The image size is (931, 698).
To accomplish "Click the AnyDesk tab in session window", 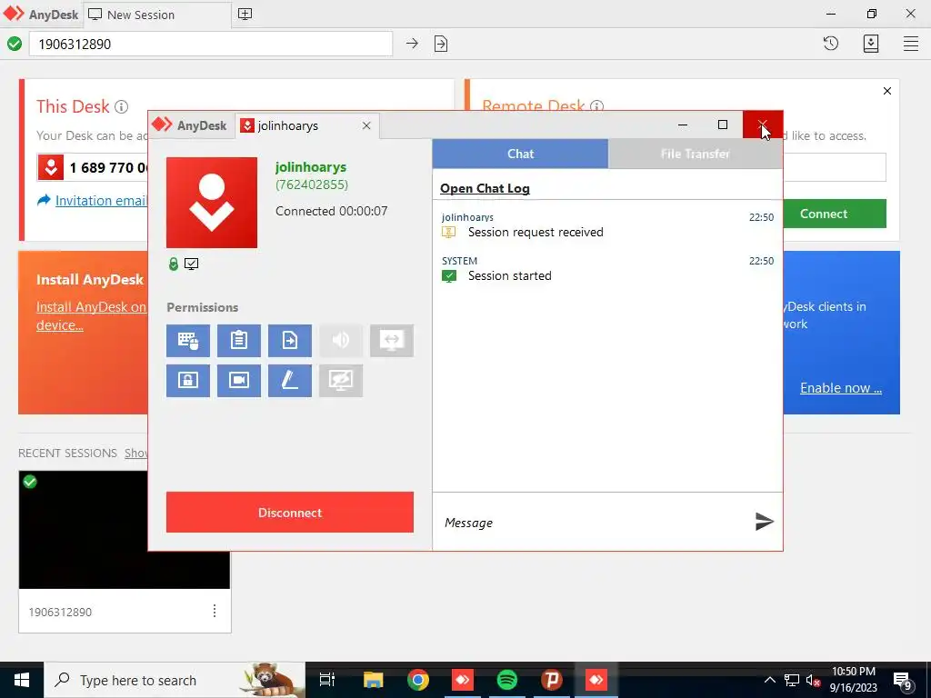I will click(x=191, y=125).
